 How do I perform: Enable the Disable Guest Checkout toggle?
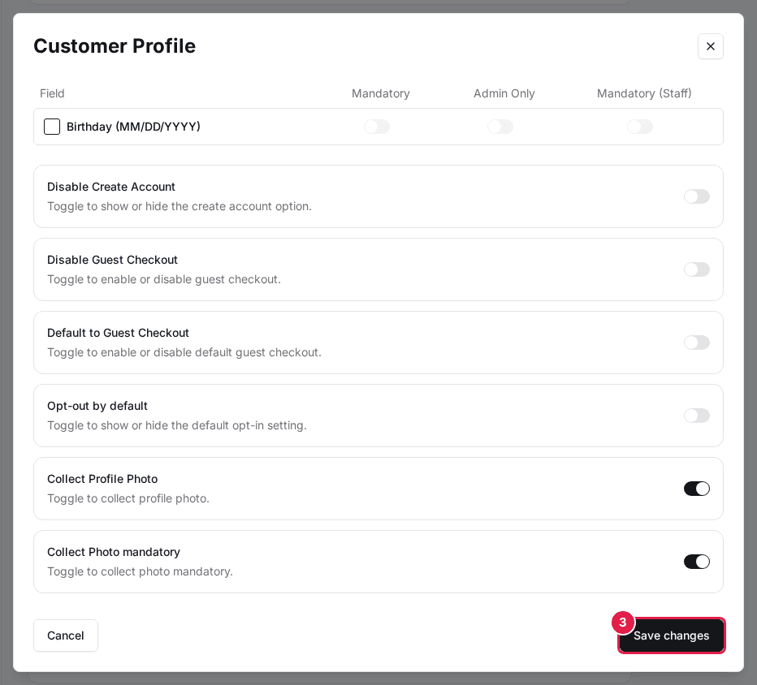697,269
